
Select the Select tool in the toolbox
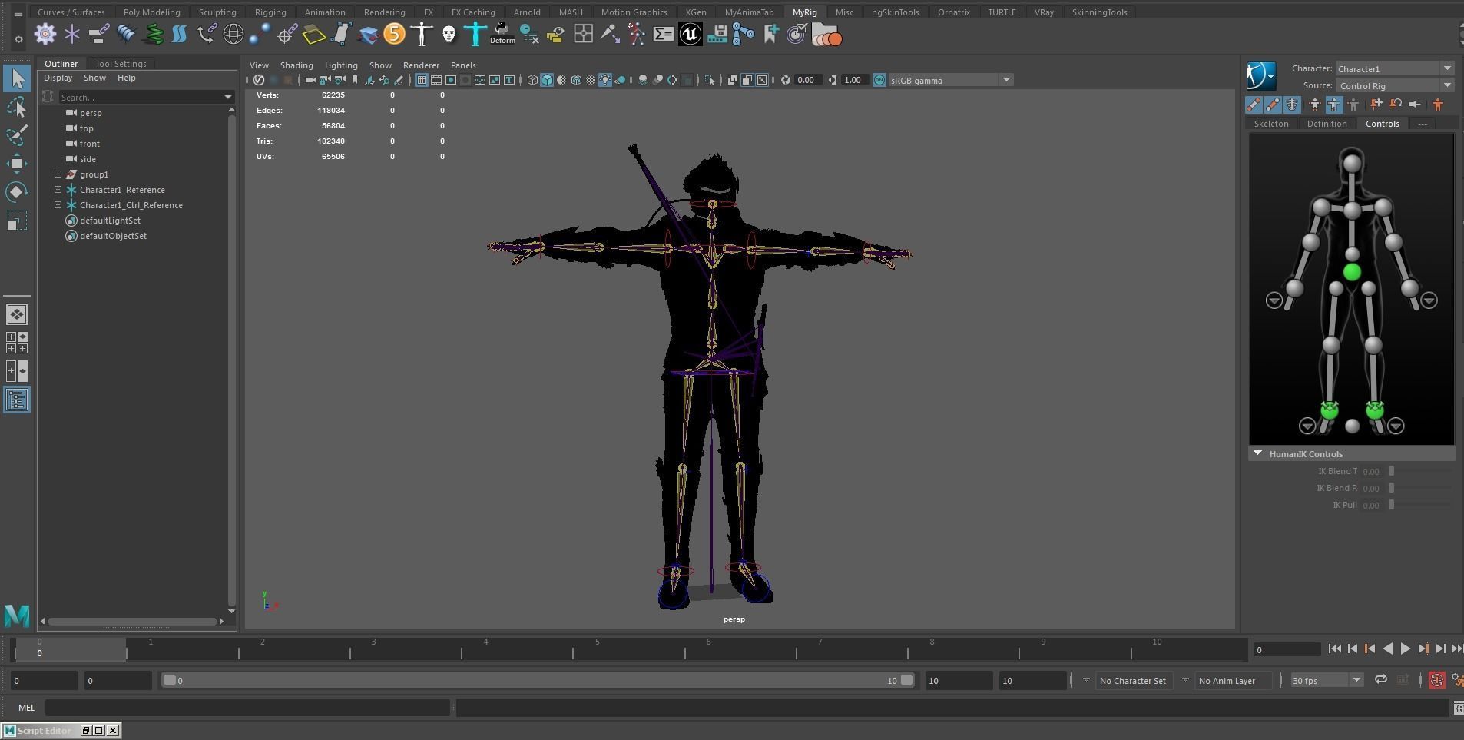[17, 78]
